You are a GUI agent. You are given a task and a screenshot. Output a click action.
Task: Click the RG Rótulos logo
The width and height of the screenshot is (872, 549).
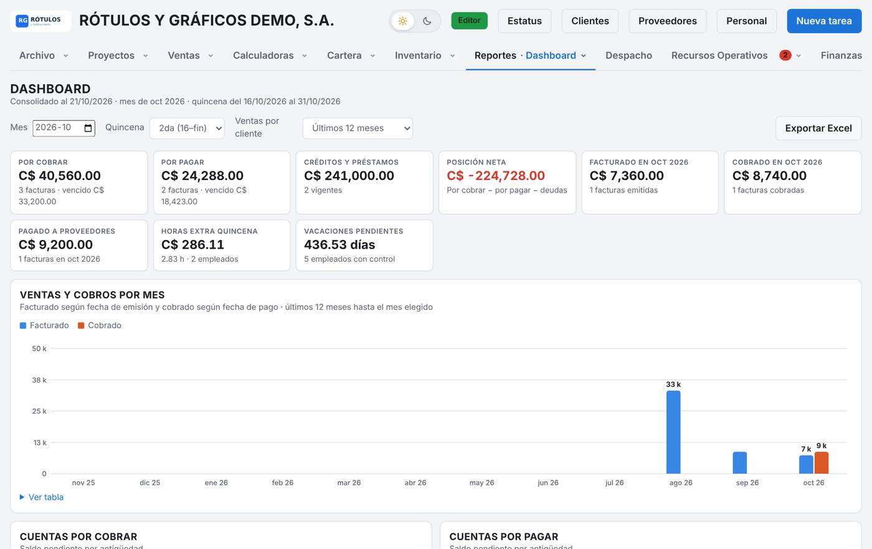41,21
